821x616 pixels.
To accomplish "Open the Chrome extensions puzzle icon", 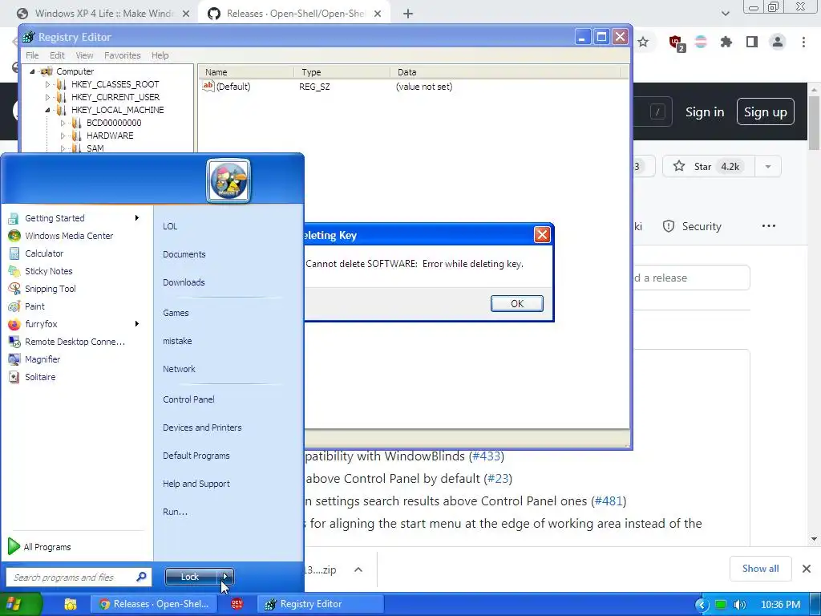I will (x=726, y=42).
